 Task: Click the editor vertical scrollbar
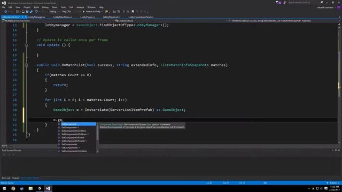click(339, 83)
